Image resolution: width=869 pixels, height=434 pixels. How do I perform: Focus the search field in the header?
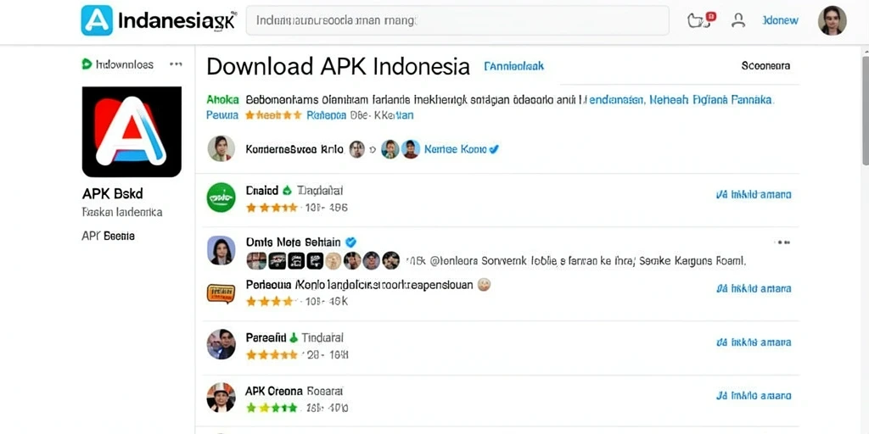[x=457, y=21]
